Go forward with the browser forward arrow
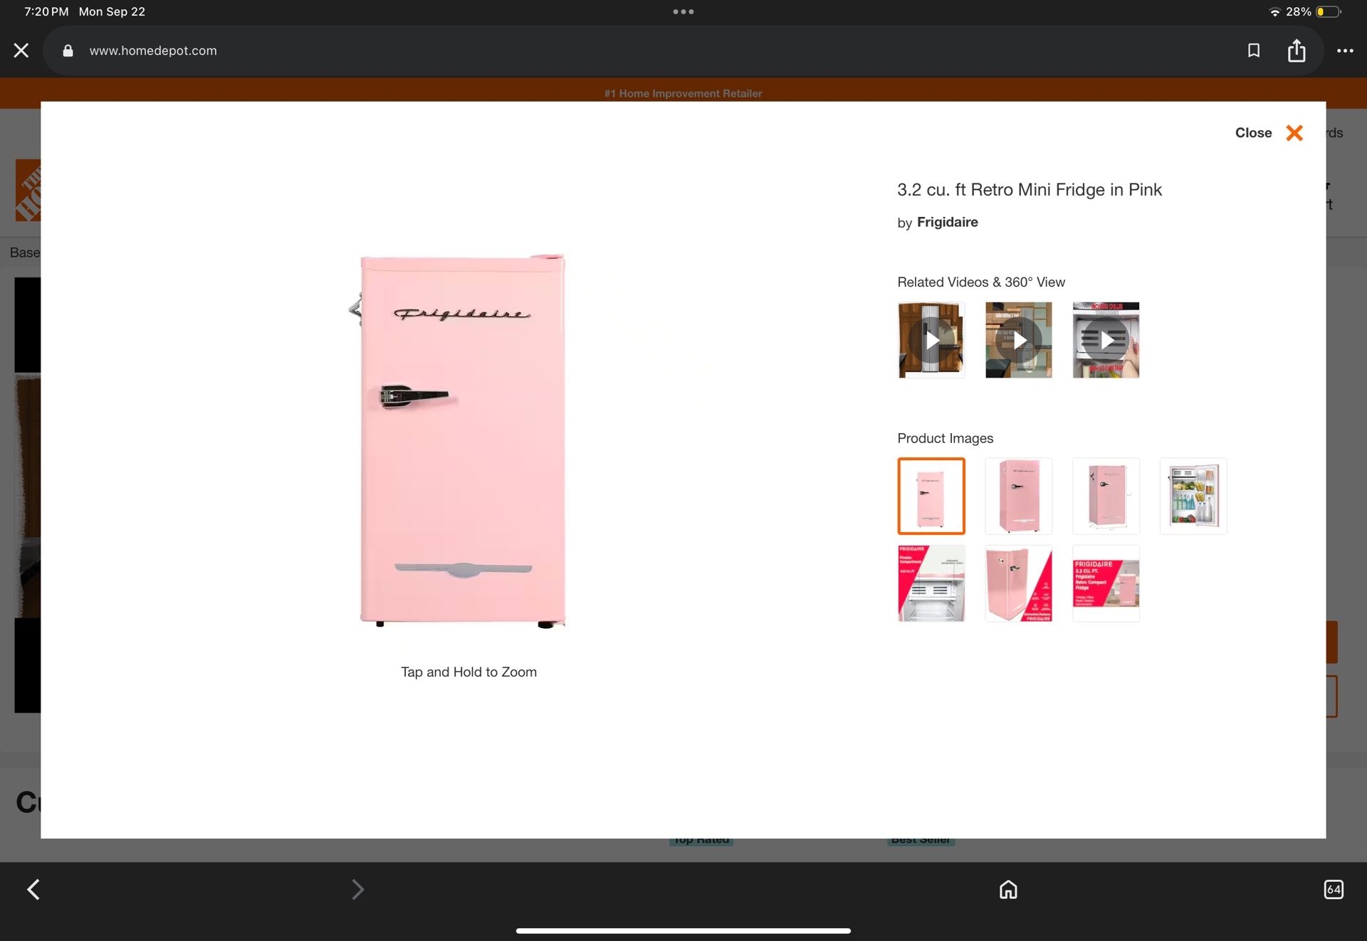This screenshot has height=941, width=1367. pyautogui.click(x=358, y=889)
